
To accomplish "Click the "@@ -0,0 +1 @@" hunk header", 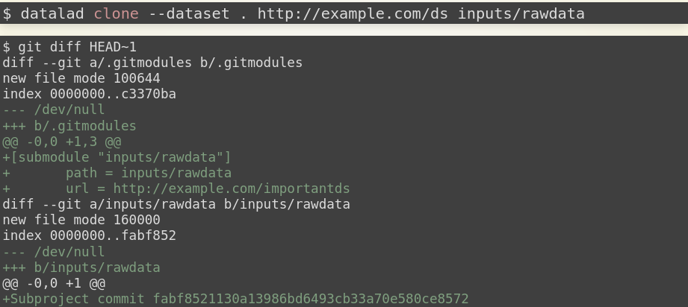I will (54, 283).
